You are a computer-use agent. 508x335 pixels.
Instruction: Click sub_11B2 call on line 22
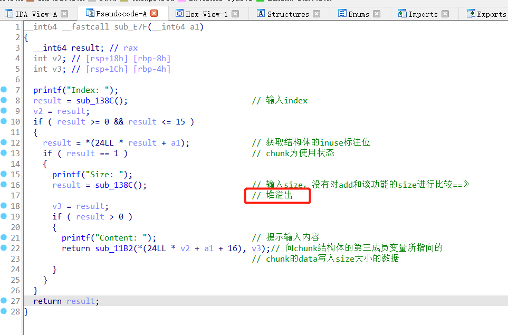114,248
